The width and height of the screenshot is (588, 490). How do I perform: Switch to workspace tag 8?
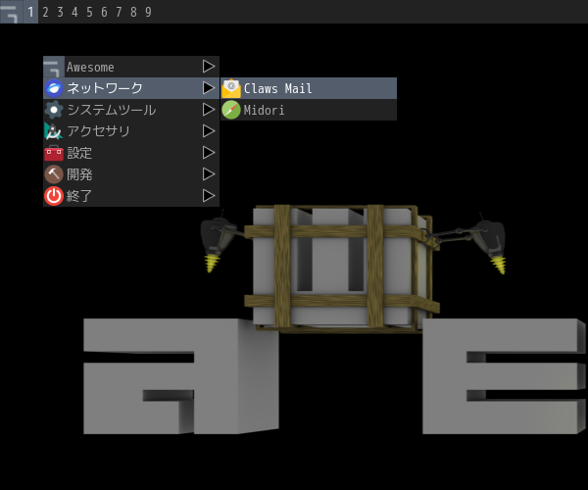coord(133,12)
